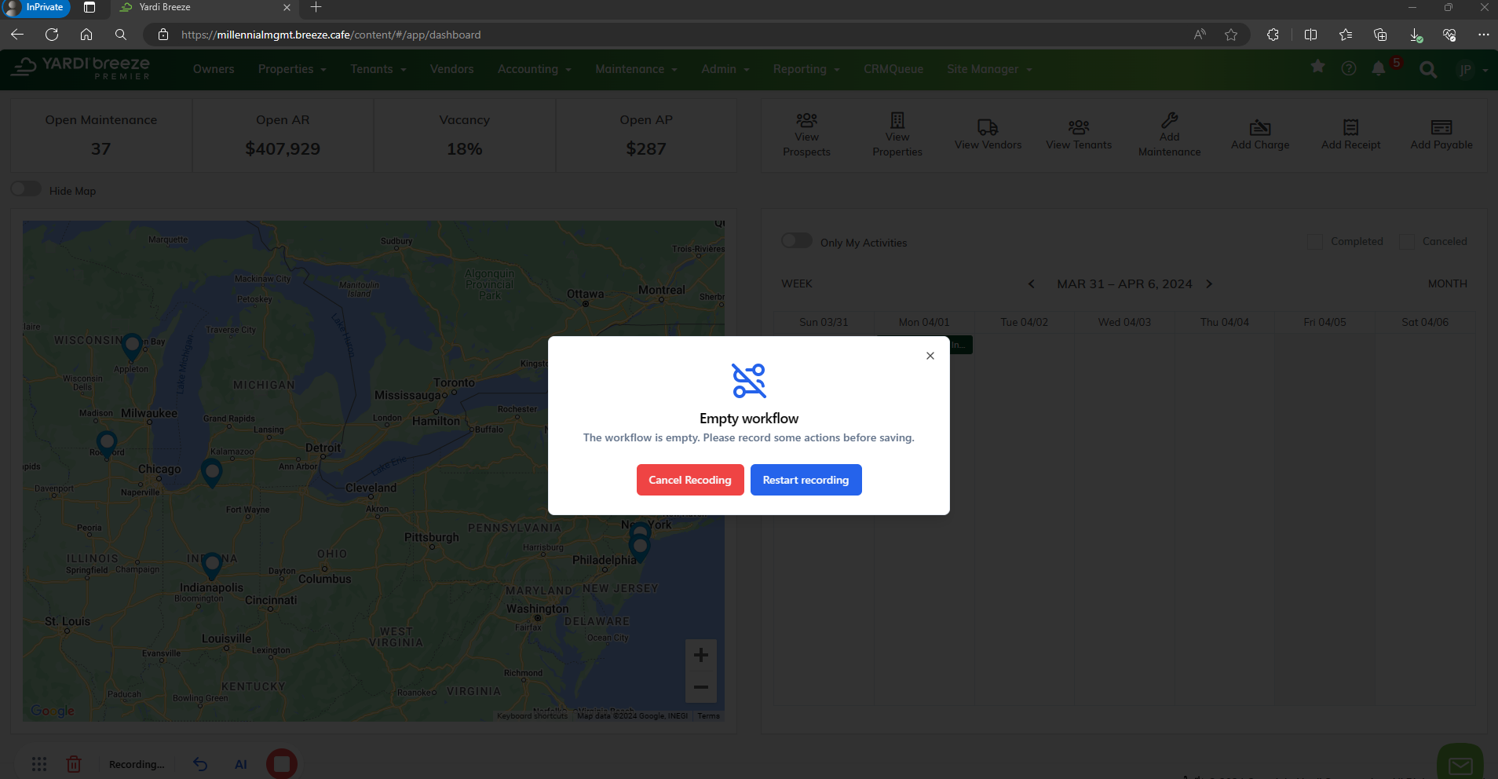Click the Add Maintenance wrench icon

1169,120
